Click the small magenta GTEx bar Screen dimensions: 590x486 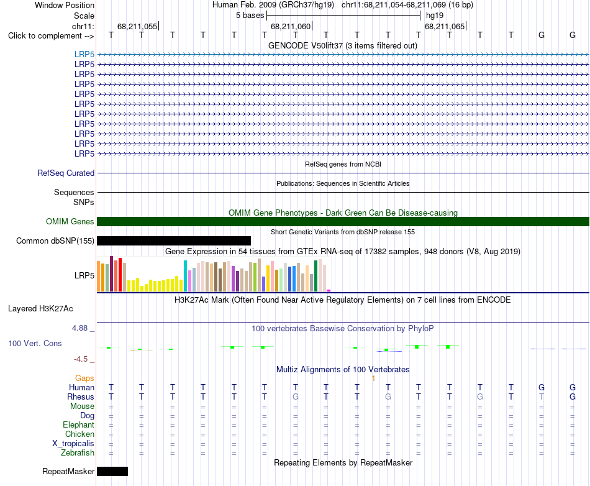[329, 291]
